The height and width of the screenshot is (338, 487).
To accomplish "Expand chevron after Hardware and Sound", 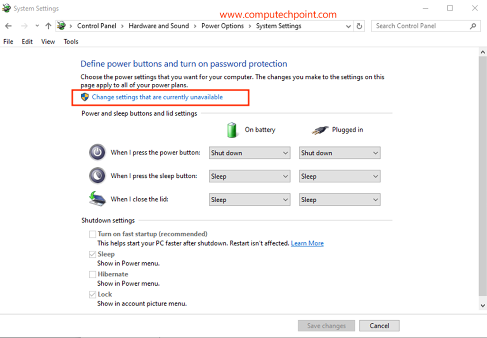I will pyautogui.click(x=195, y=26).
